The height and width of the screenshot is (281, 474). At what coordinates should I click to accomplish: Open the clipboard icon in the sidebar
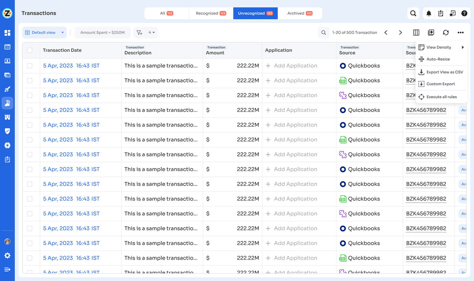pos(7,159)
